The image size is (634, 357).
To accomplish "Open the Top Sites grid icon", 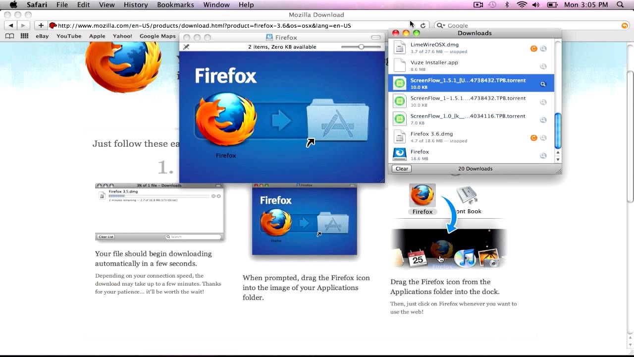I will [24, 36].
